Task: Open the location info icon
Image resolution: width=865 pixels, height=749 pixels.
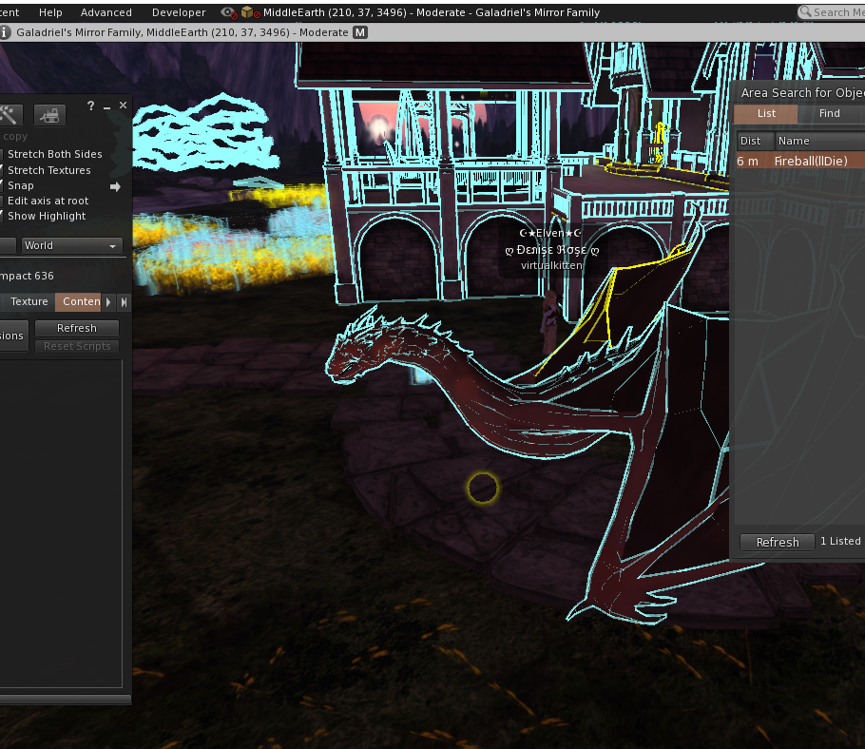Action: pyautogui.click(x=5, y=32)
